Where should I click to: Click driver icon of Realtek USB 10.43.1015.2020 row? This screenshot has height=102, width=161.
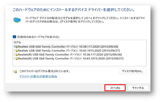(x=16, y=51)
